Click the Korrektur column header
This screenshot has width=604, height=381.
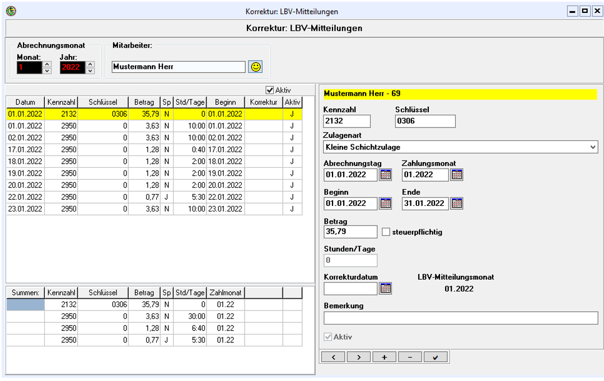tap(264, 102)
